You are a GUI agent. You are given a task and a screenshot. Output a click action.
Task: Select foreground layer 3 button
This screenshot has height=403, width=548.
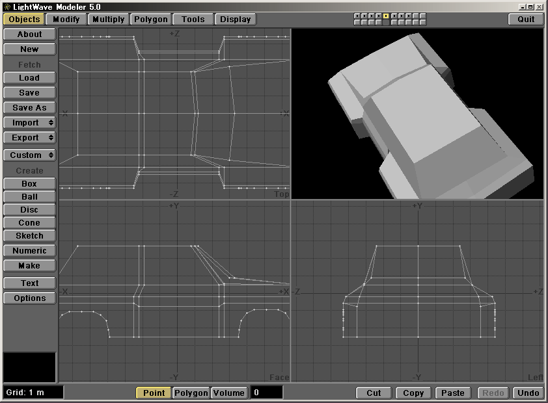(372, 16)
